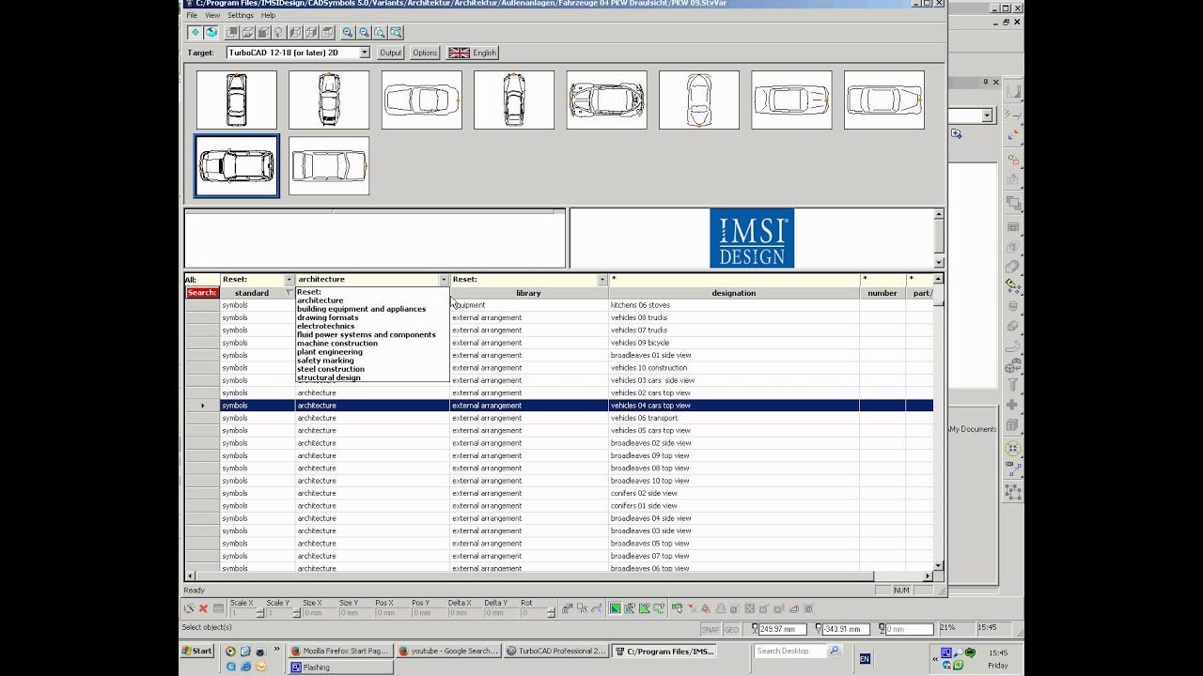Open the Windows Start button

pyautogui.click(x=198, y=651)
